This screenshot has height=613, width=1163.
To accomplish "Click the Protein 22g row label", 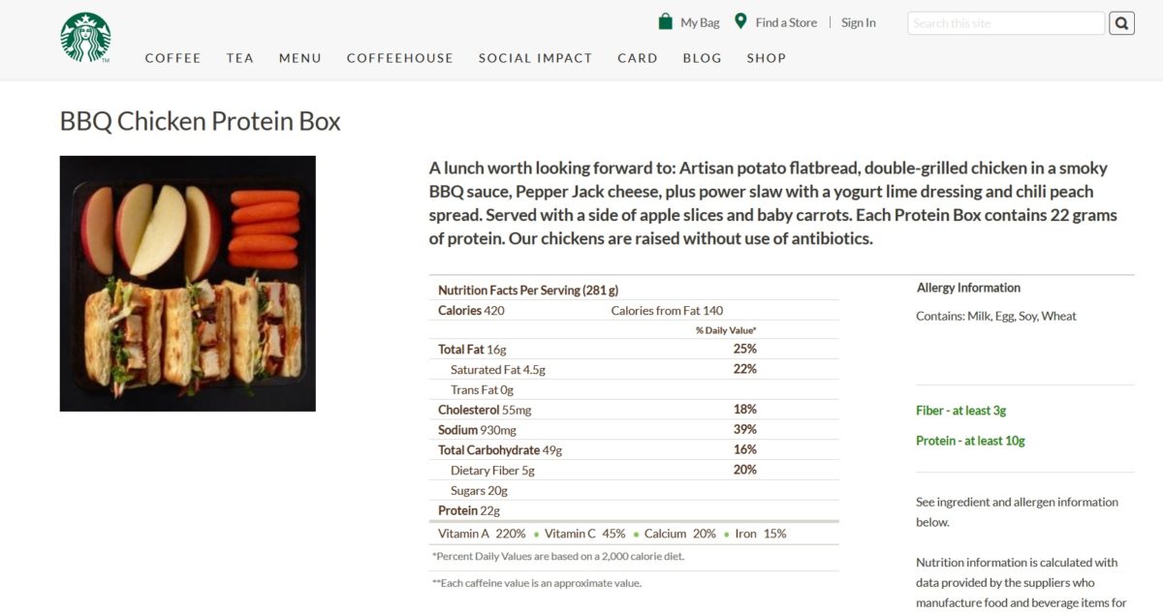I will pyautogui.click(x=469, y=510).
